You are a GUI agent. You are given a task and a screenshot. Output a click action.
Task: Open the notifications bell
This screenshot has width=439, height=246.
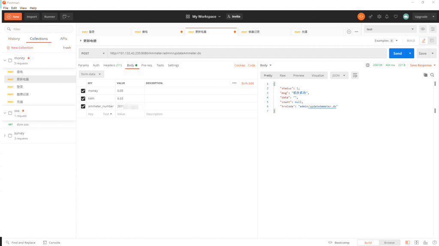pyautogui.click(x=387, y=17)
